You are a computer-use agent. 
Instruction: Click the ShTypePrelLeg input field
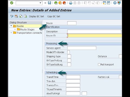coord(69,60)
